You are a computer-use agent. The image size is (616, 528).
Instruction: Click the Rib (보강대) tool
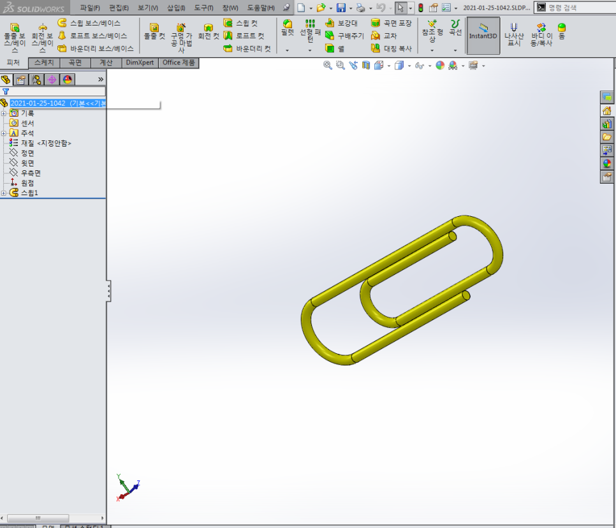pyautogui.click(x=341, y=23)
